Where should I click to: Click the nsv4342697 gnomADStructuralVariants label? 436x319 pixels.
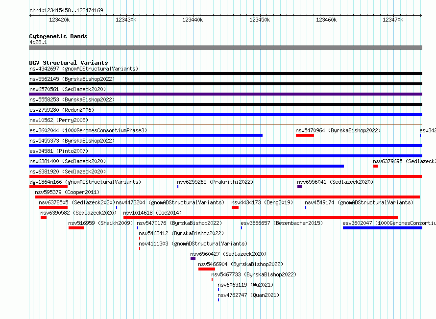84,69
